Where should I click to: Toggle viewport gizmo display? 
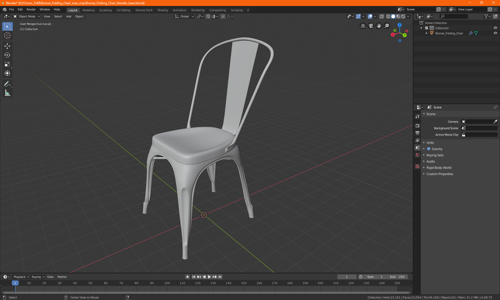[x=358, y=16]
